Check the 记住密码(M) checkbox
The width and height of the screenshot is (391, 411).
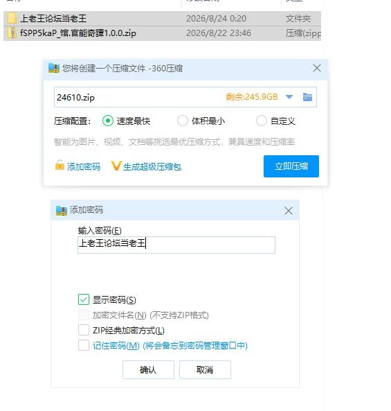point(84,345)
